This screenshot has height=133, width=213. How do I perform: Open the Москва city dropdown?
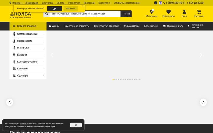click(16, 3)
